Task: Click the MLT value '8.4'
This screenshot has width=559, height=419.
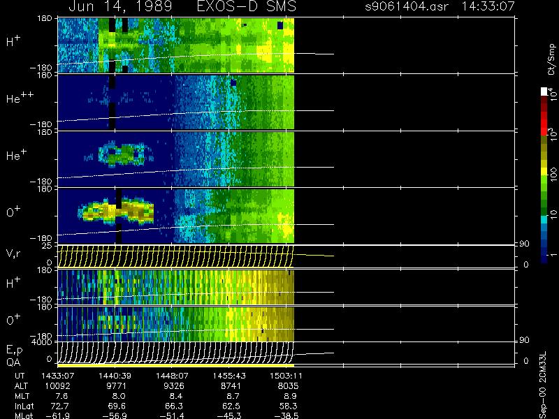Action: (176, 396)
